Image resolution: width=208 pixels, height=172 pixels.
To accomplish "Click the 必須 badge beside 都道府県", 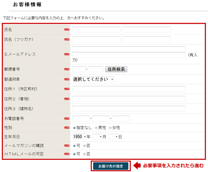I will point(67,79).
